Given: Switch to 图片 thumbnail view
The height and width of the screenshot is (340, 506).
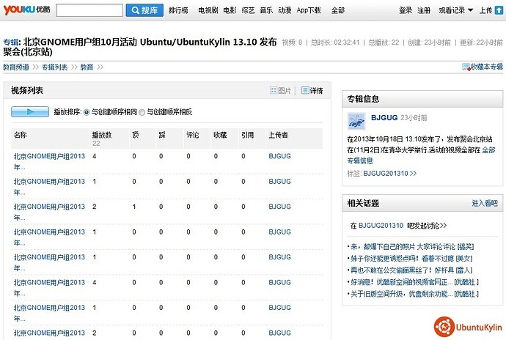Looking at the screenshot, I should tap(280, 91).
